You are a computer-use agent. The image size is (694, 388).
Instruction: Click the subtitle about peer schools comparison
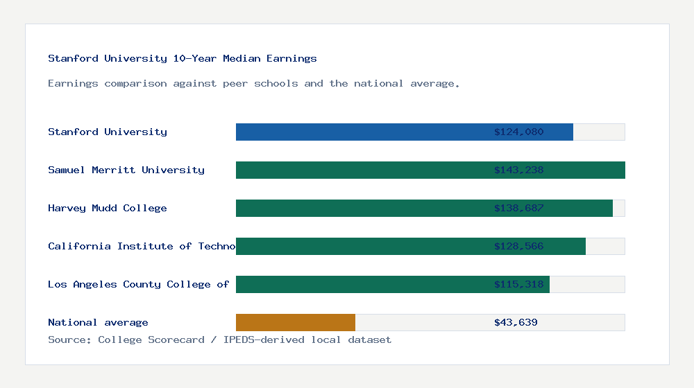[x=253, y=84]
